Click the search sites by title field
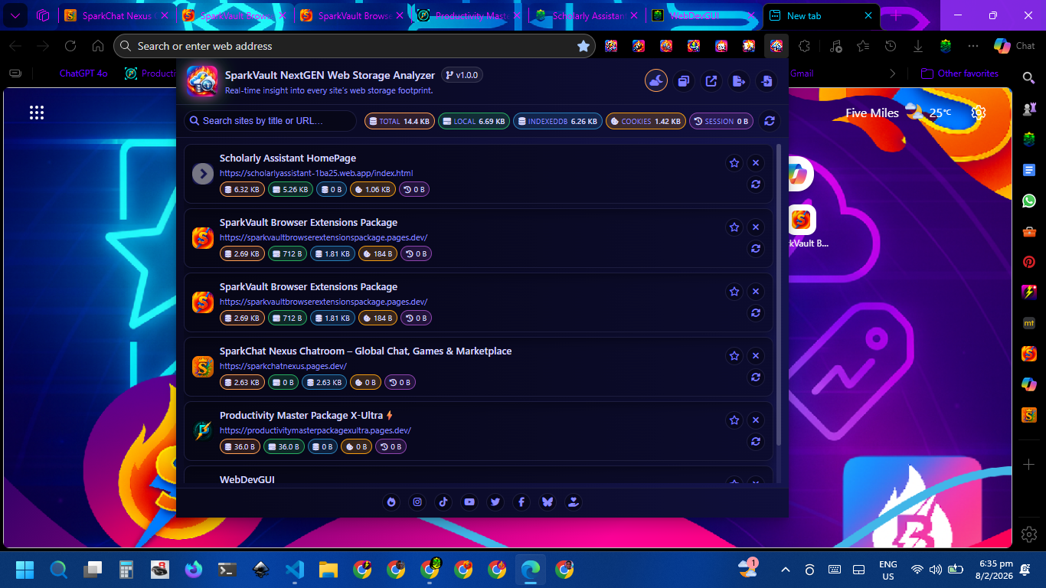 coord(271,121)
